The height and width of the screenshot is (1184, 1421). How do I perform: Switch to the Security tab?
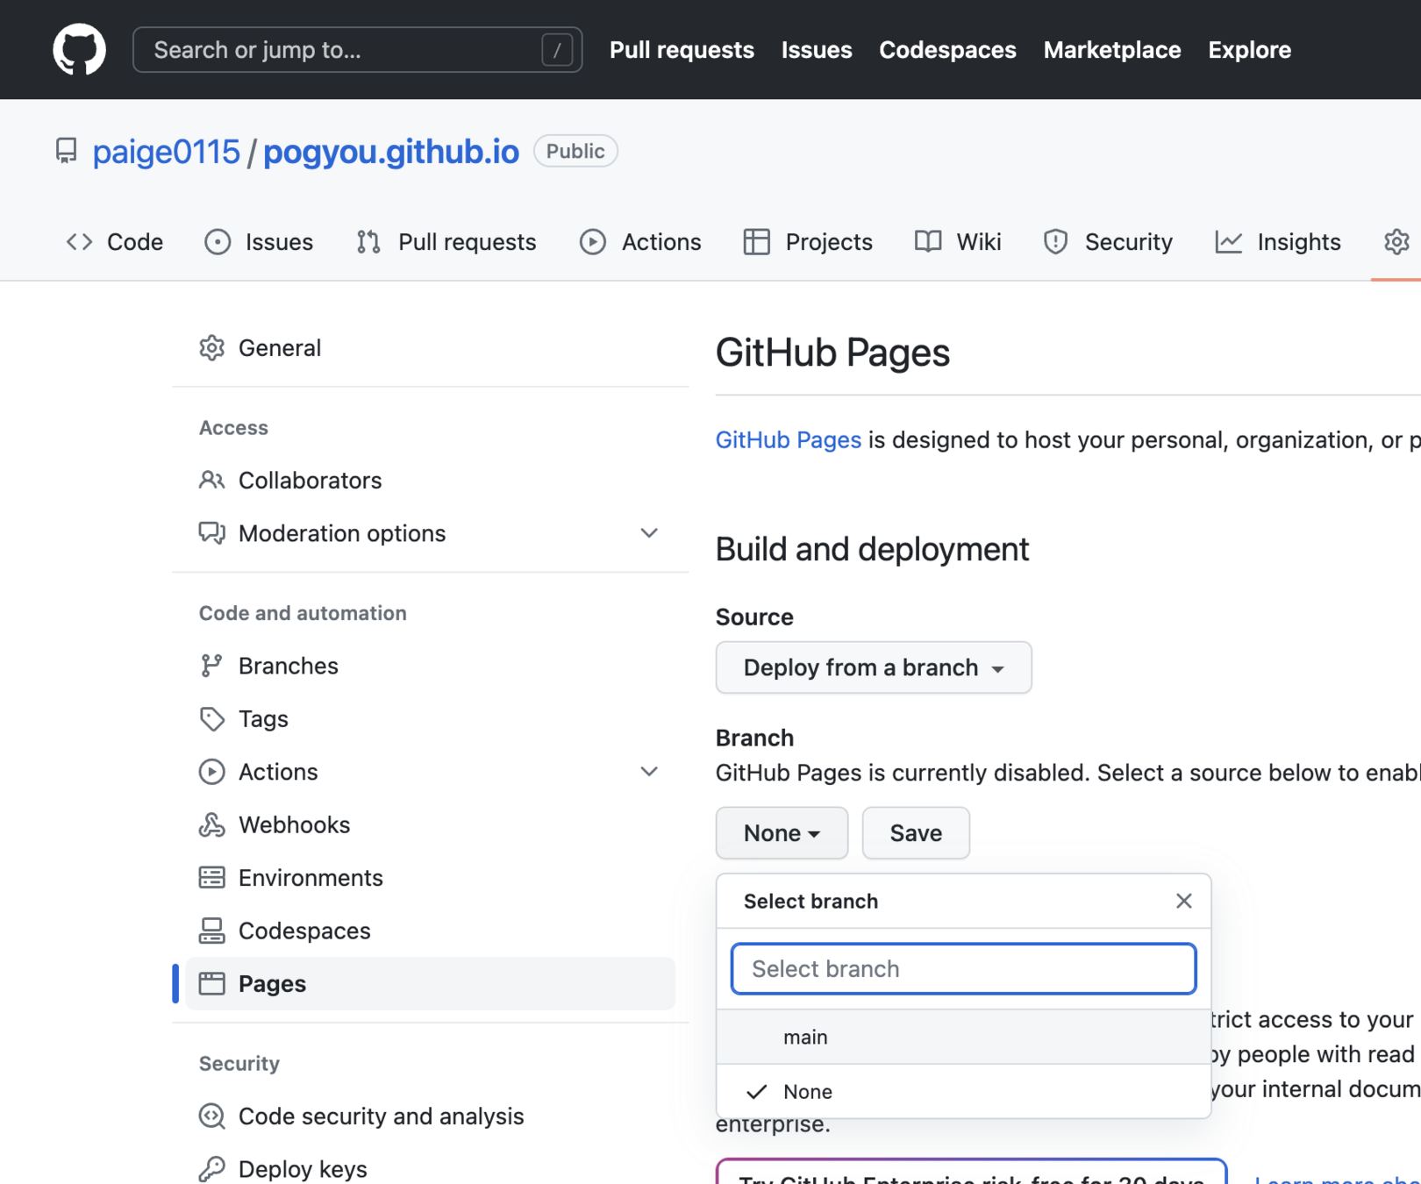pos(1108,242)
